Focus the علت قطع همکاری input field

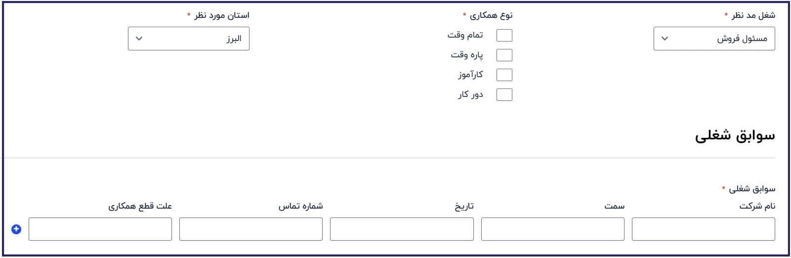coord(100,229)
